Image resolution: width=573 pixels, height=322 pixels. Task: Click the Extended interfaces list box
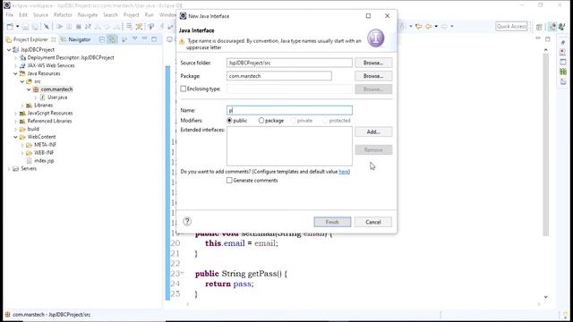tap(289, 146)
